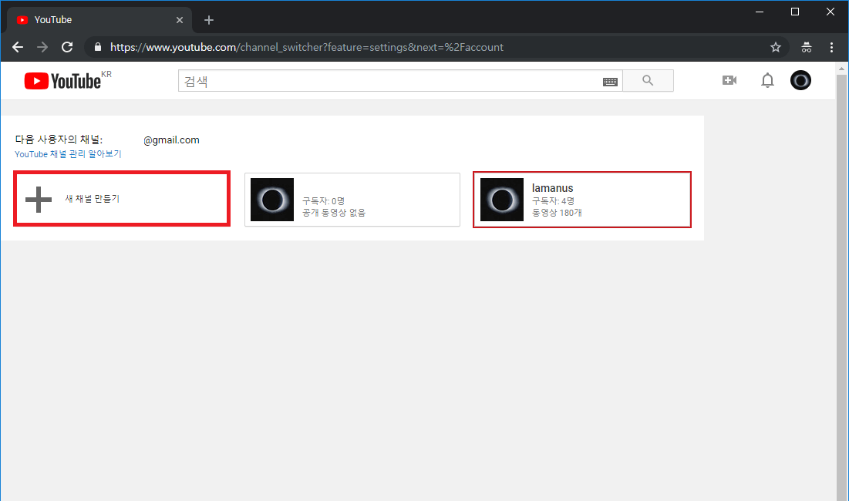
Task: Open the notifications bell
Action: click(x=767, y=80)
